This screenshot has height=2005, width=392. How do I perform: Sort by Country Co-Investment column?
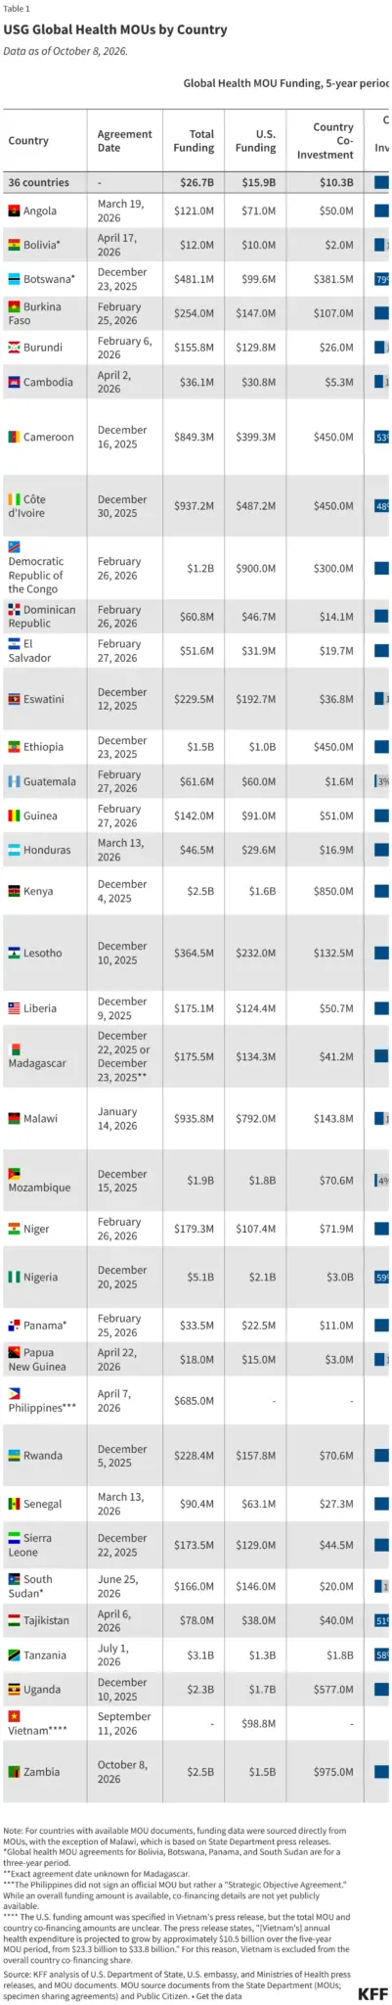pos(326,141)
